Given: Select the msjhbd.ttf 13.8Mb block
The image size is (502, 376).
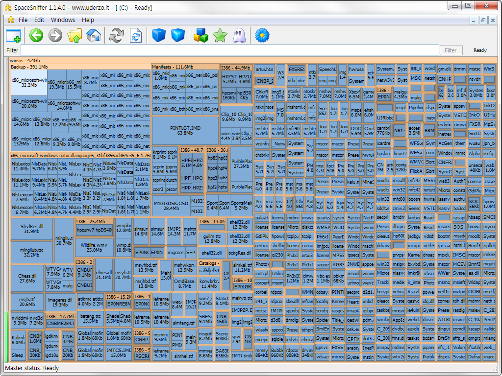Looking at the screenshot, I should click(x=146, y=283).
